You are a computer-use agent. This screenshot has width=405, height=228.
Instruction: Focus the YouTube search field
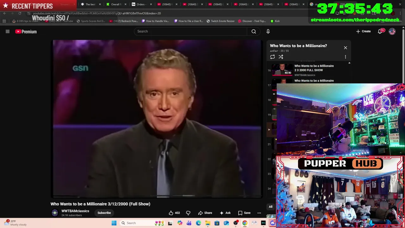coord(190,31)
